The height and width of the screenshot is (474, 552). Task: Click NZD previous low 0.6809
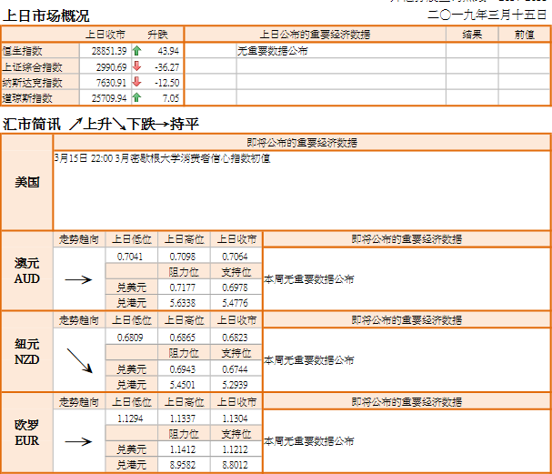click(130, 338)
